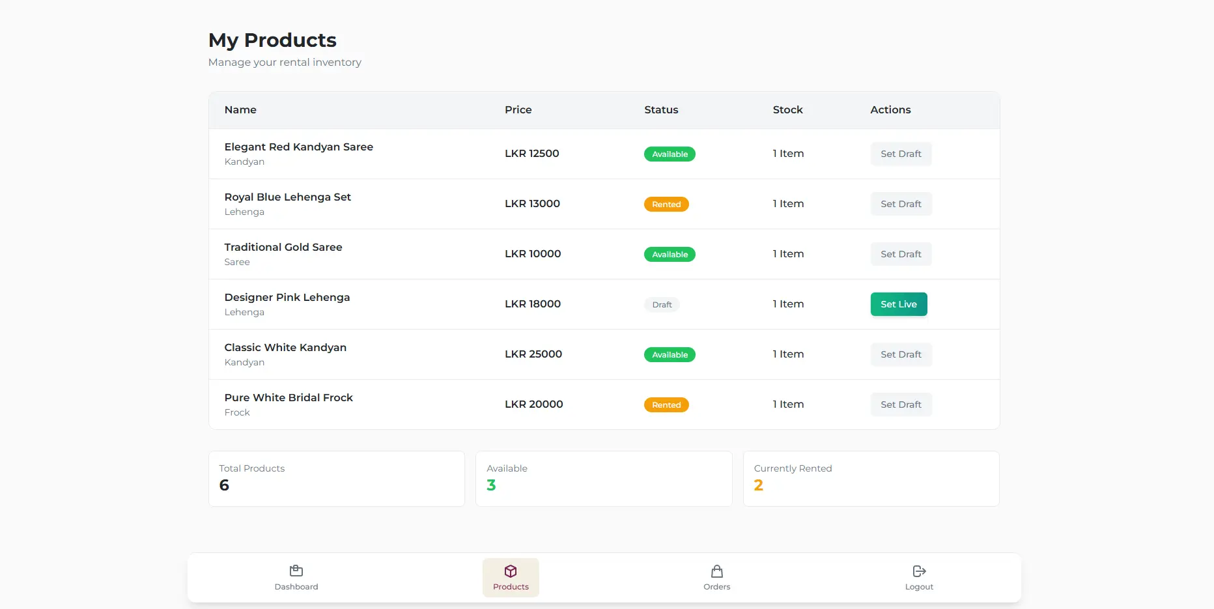This screenshot has width=1214, height=609.
Task: Click the Dashboard icon in bottom navigation
Action: (296, 571)
